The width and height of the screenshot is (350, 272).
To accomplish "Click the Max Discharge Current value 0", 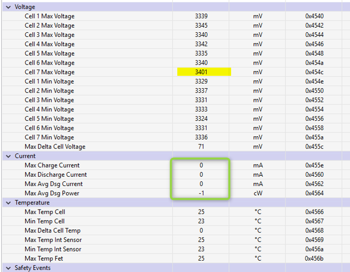I will coord(201,175).
